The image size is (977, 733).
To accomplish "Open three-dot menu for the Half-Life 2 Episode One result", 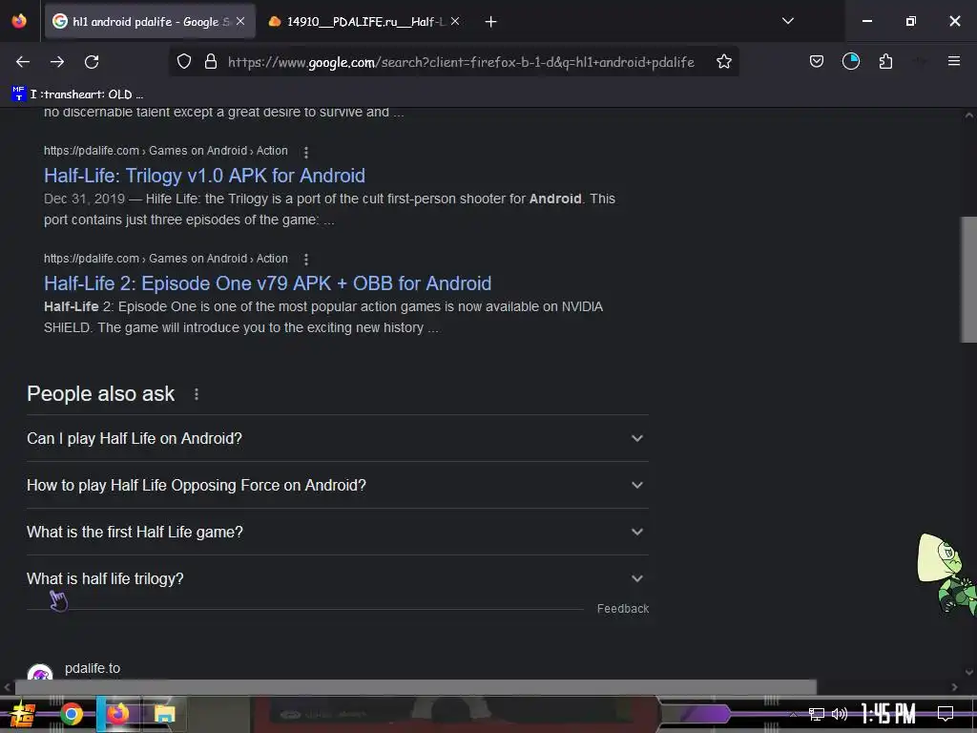I will coord(306,260).
